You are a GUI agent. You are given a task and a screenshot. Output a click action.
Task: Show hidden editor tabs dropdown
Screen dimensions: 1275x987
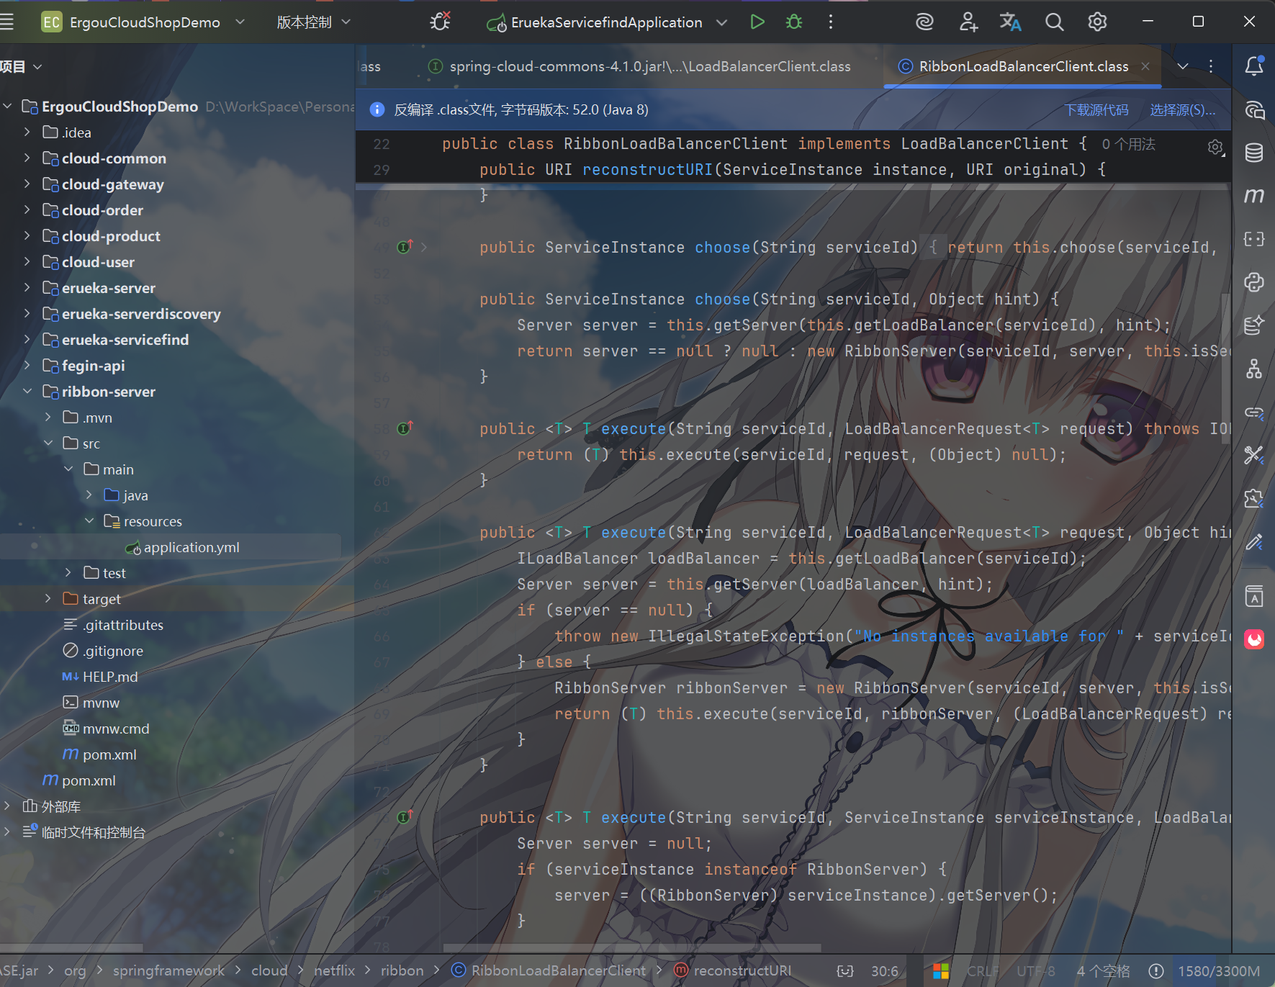pyautogui.click(x=1182, y=66)
